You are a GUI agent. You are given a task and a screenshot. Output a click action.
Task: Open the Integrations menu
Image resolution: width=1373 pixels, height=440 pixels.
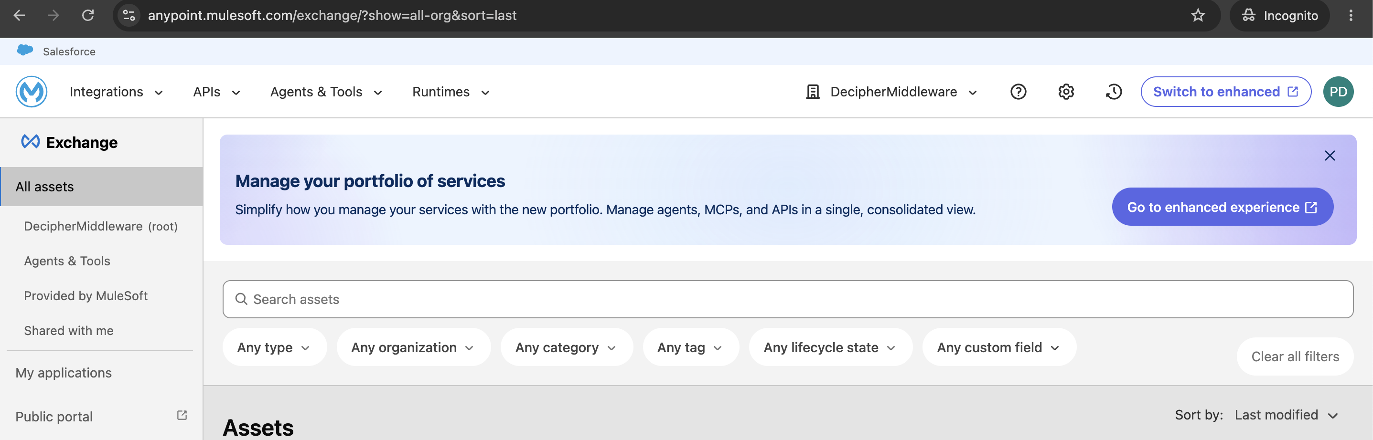coord(116,92)
